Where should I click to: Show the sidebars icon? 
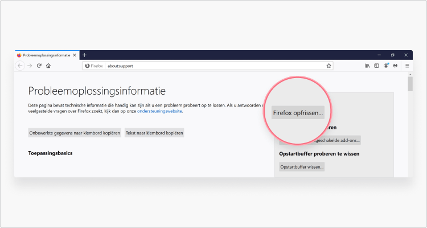pos(377,66)
